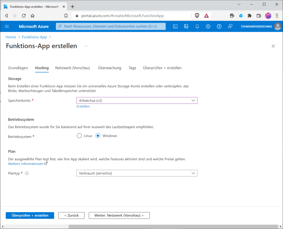This screenshot has width=283, height=229.
Task: Open the portal settings gear
Action: click(x=208, y=26)
